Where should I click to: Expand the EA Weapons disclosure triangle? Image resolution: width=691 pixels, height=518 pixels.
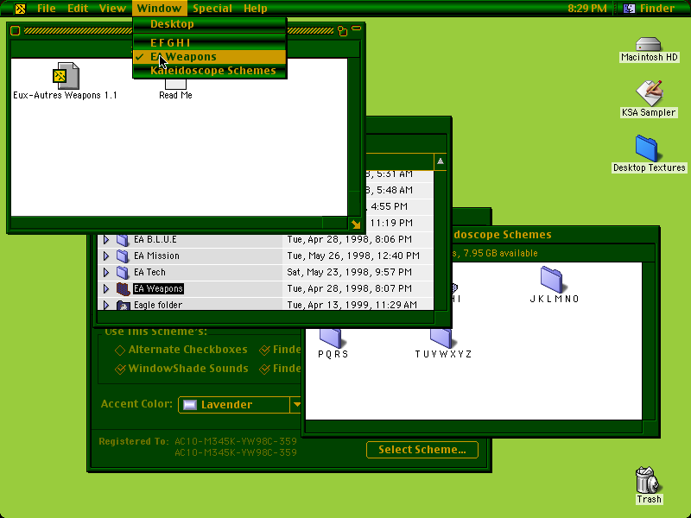105,288
